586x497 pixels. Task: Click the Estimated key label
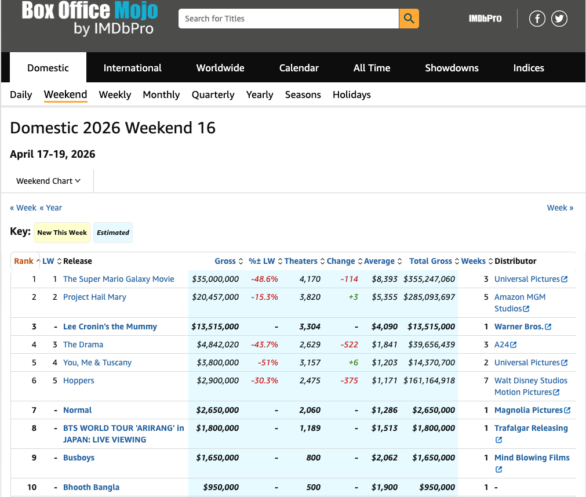[113, 233]
